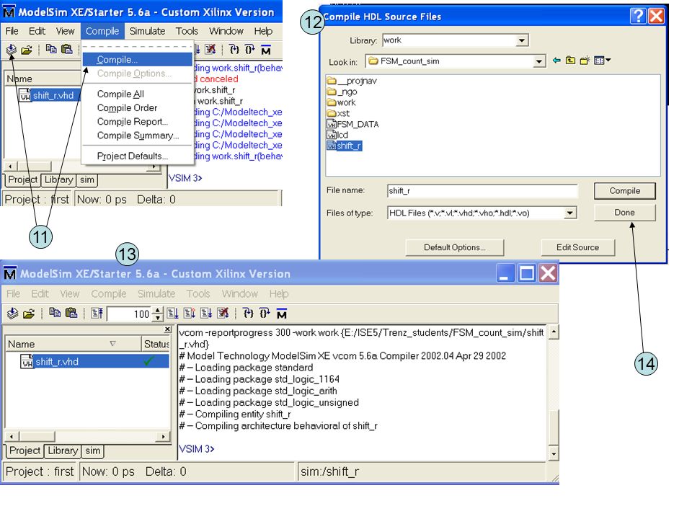Decrease run length with stepper down arrow
Viewport: 692px width, 519px height.
pos(158,317)
